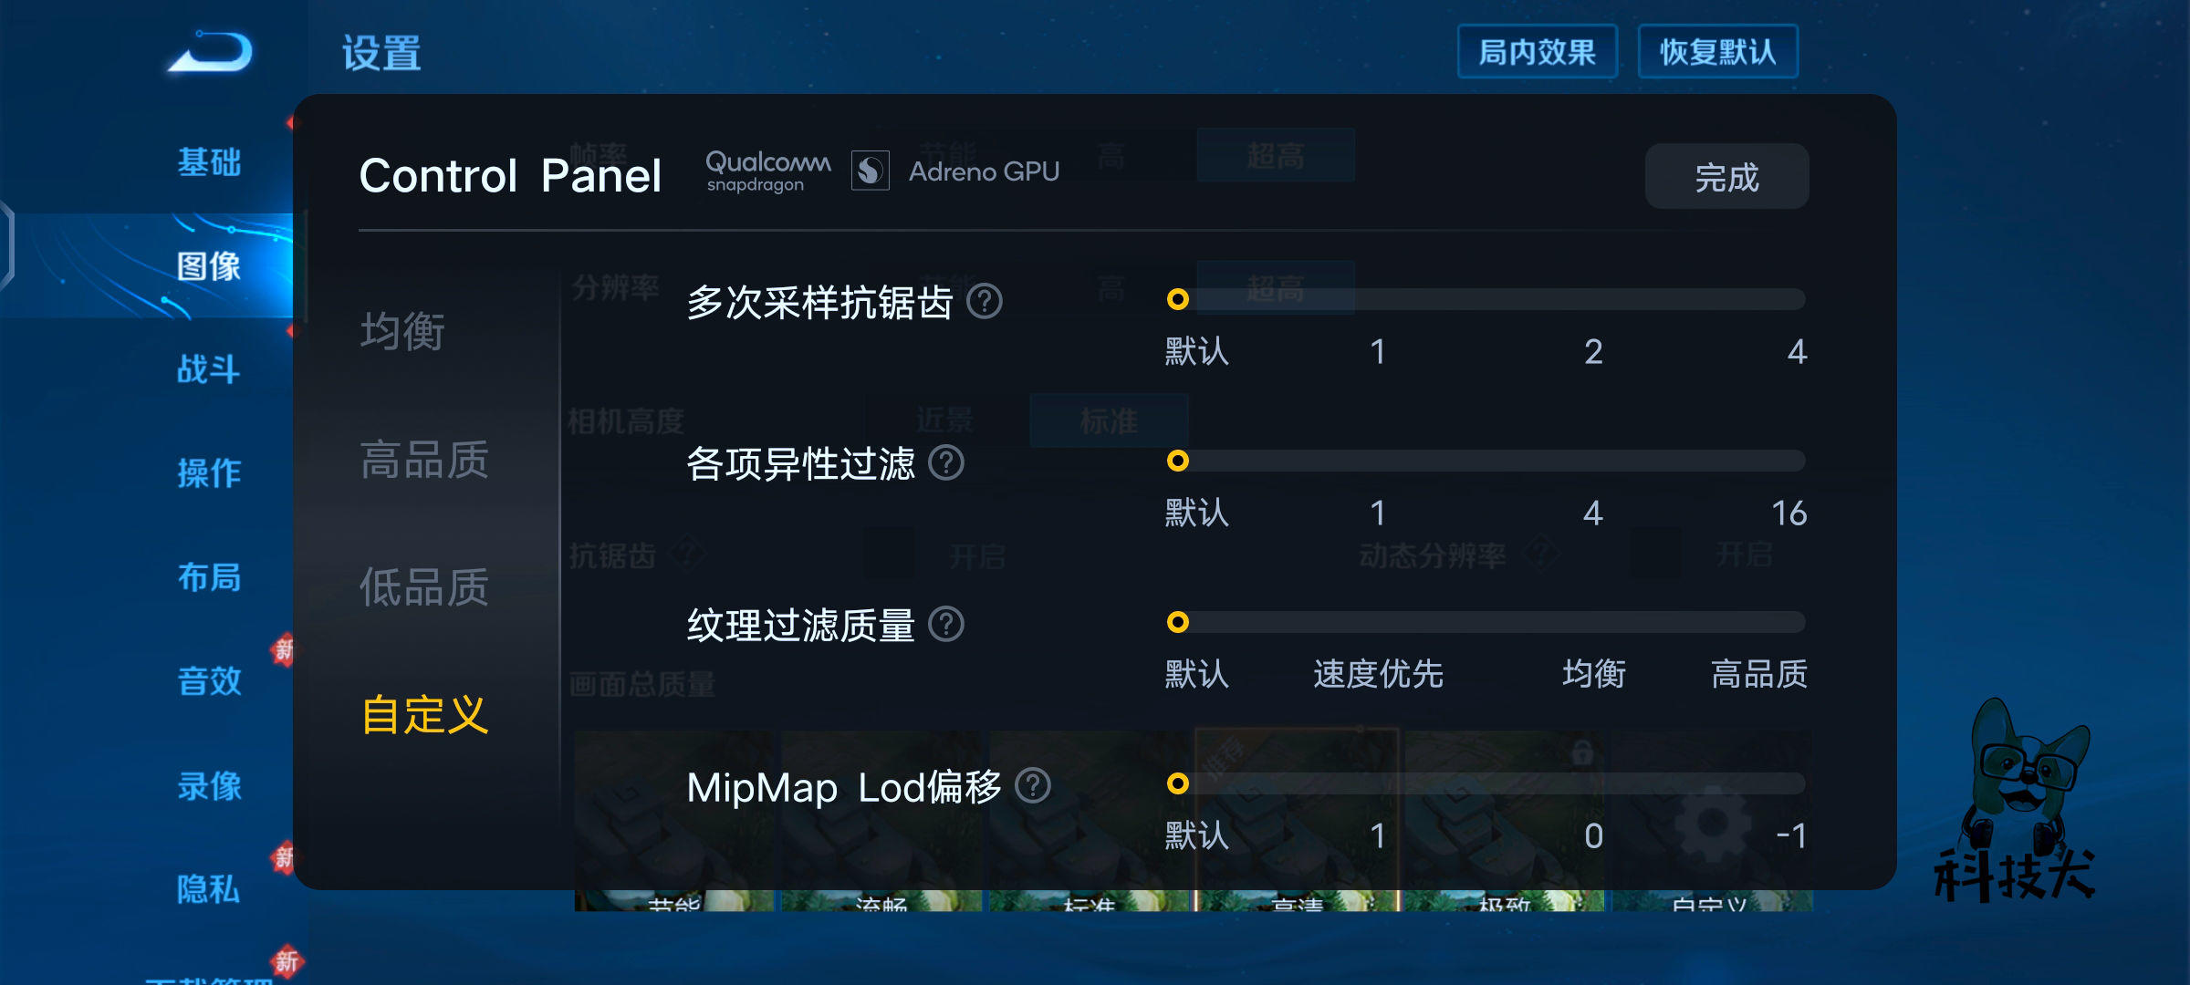The image size is (2190, 985).
Task: Open help for MipMap Lod偏移
Action: 1033,785
